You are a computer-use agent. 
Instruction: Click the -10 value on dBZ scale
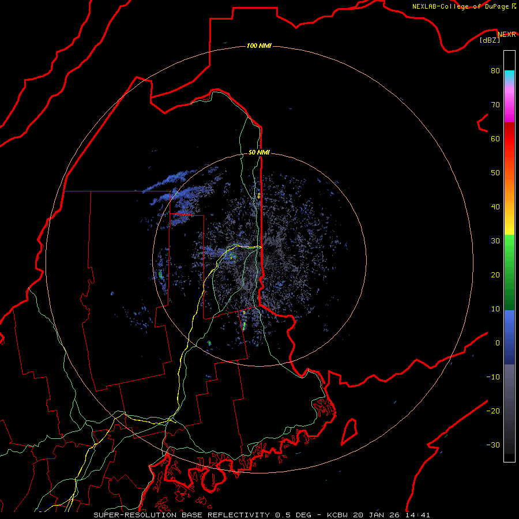[493, 377]
